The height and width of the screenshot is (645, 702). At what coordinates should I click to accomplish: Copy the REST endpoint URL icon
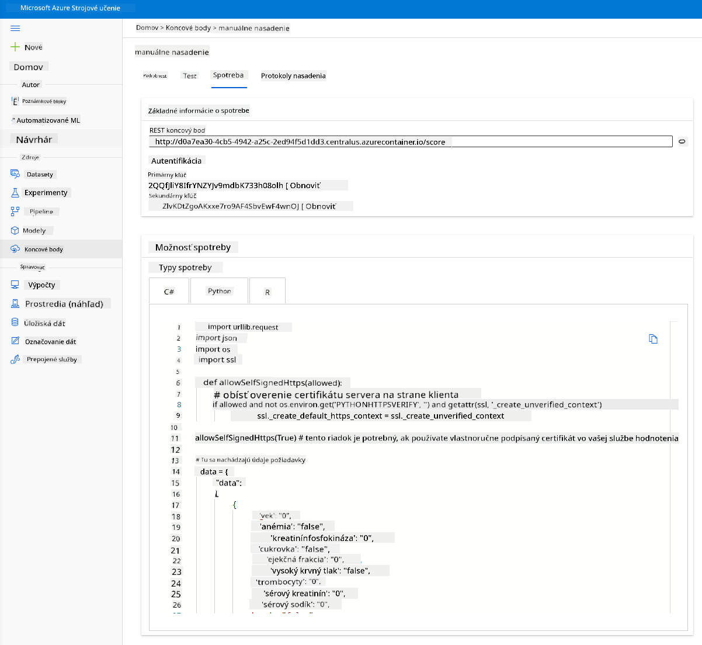click(682, 141)
